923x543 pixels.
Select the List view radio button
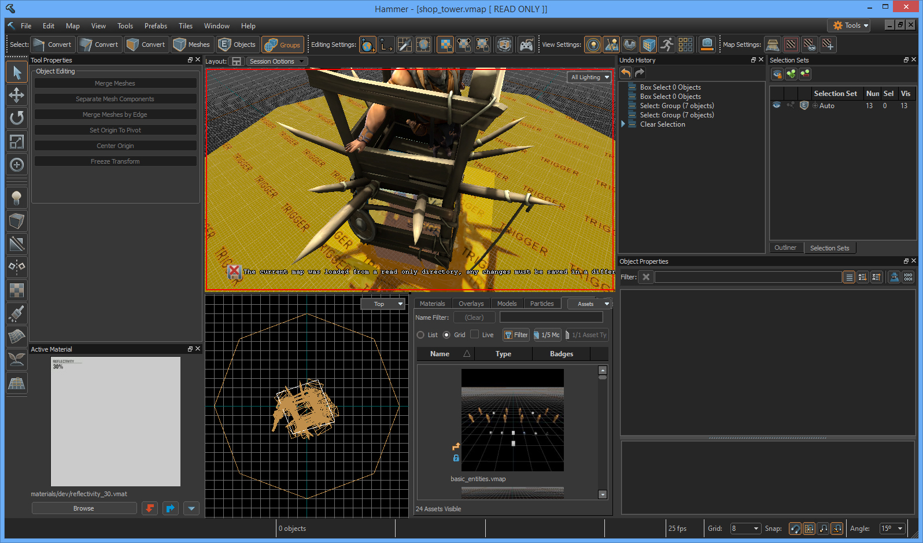(x=420, y=335)
